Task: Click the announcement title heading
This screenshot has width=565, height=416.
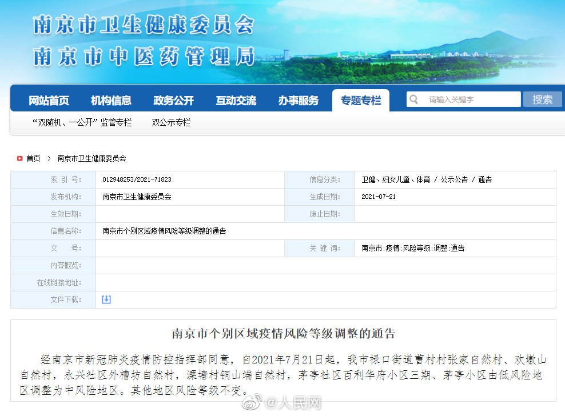Action: pyautogui.click(x=284, y=334)
